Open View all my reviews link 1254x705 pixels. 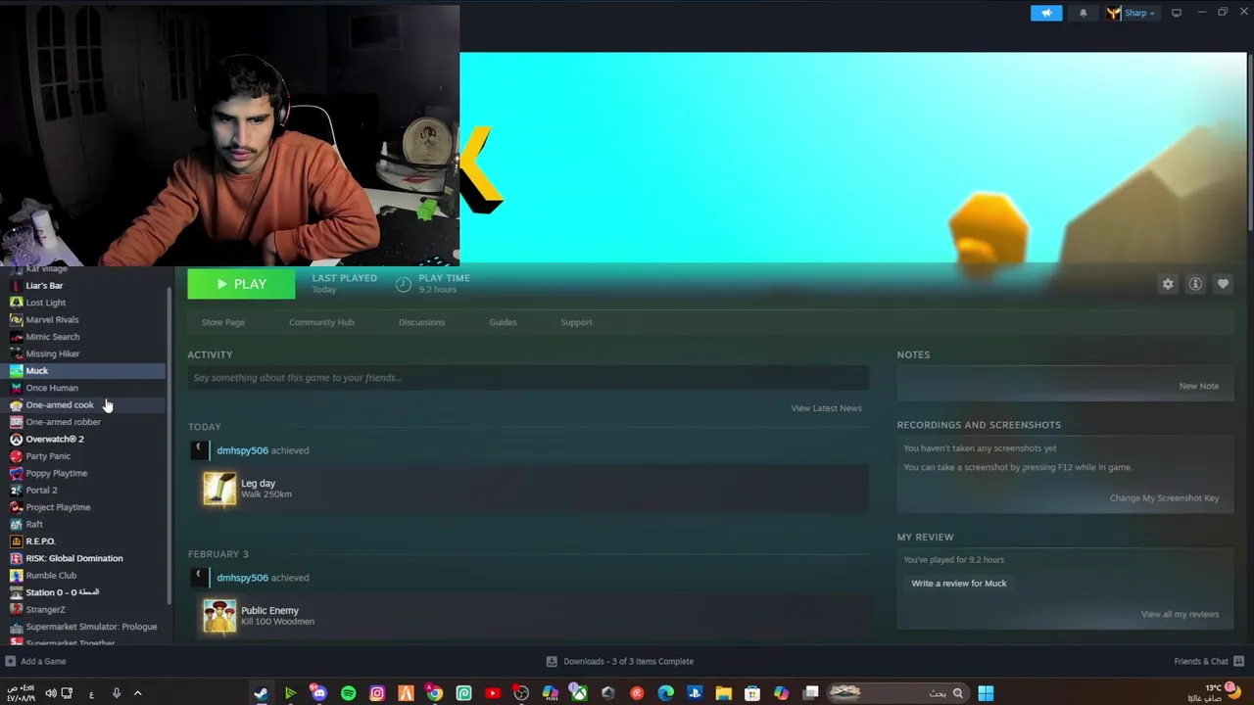(x=1180, y=615)
